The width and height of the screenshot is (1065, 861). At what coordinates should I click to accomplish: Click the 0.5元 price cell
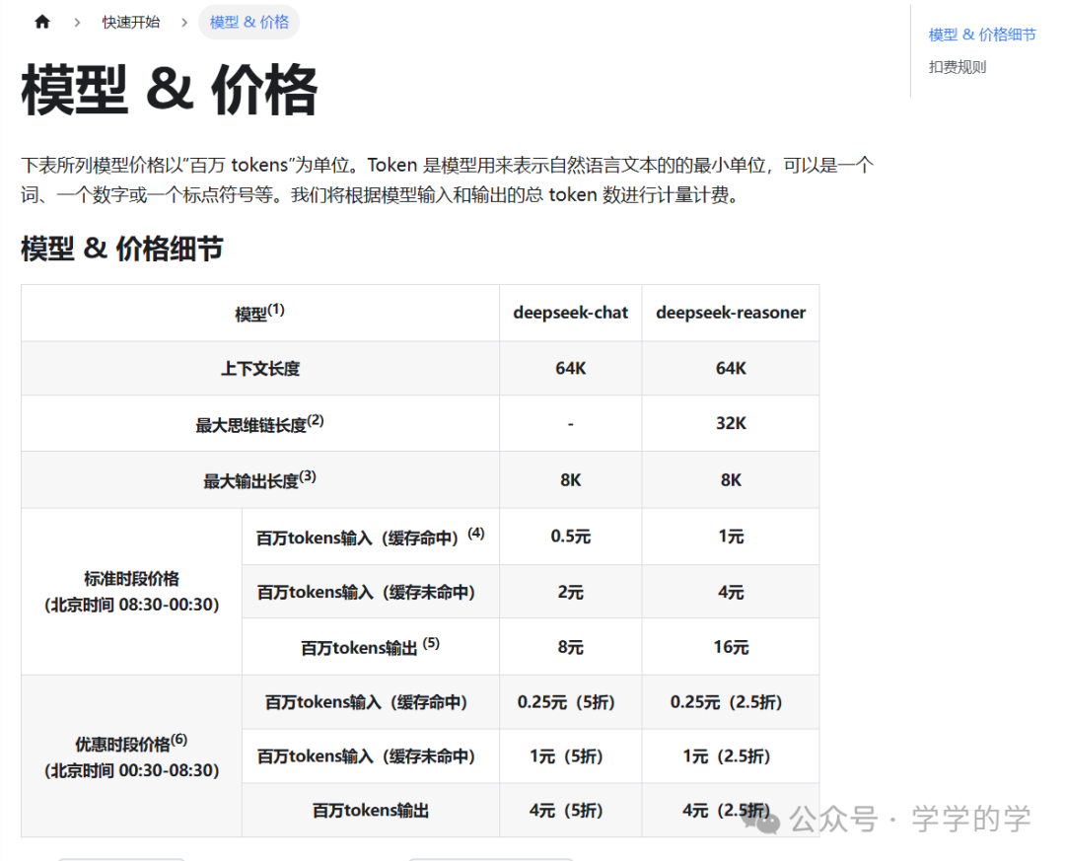click(x=571, y=537)
